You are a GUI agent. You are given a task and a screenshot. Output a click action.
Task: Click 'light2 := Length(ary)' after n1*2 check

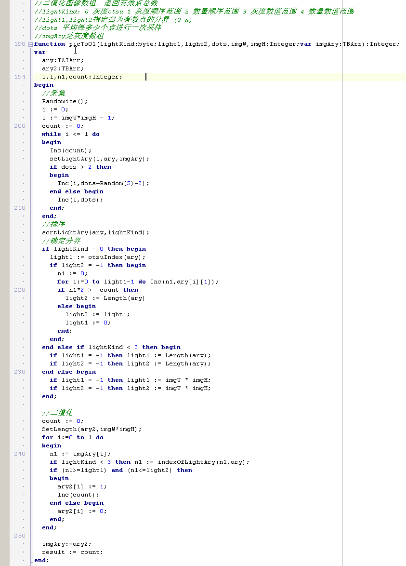pyautogui.click(x=105, y=298)
